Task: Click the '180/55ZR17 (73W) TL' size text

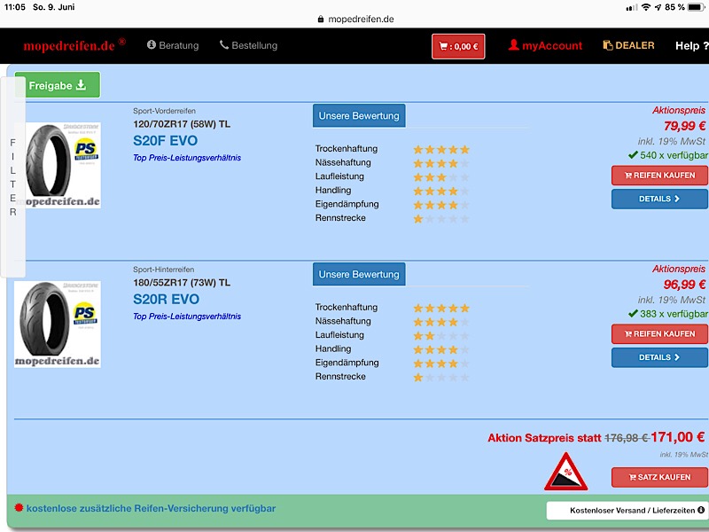Action: coord(182,283)
